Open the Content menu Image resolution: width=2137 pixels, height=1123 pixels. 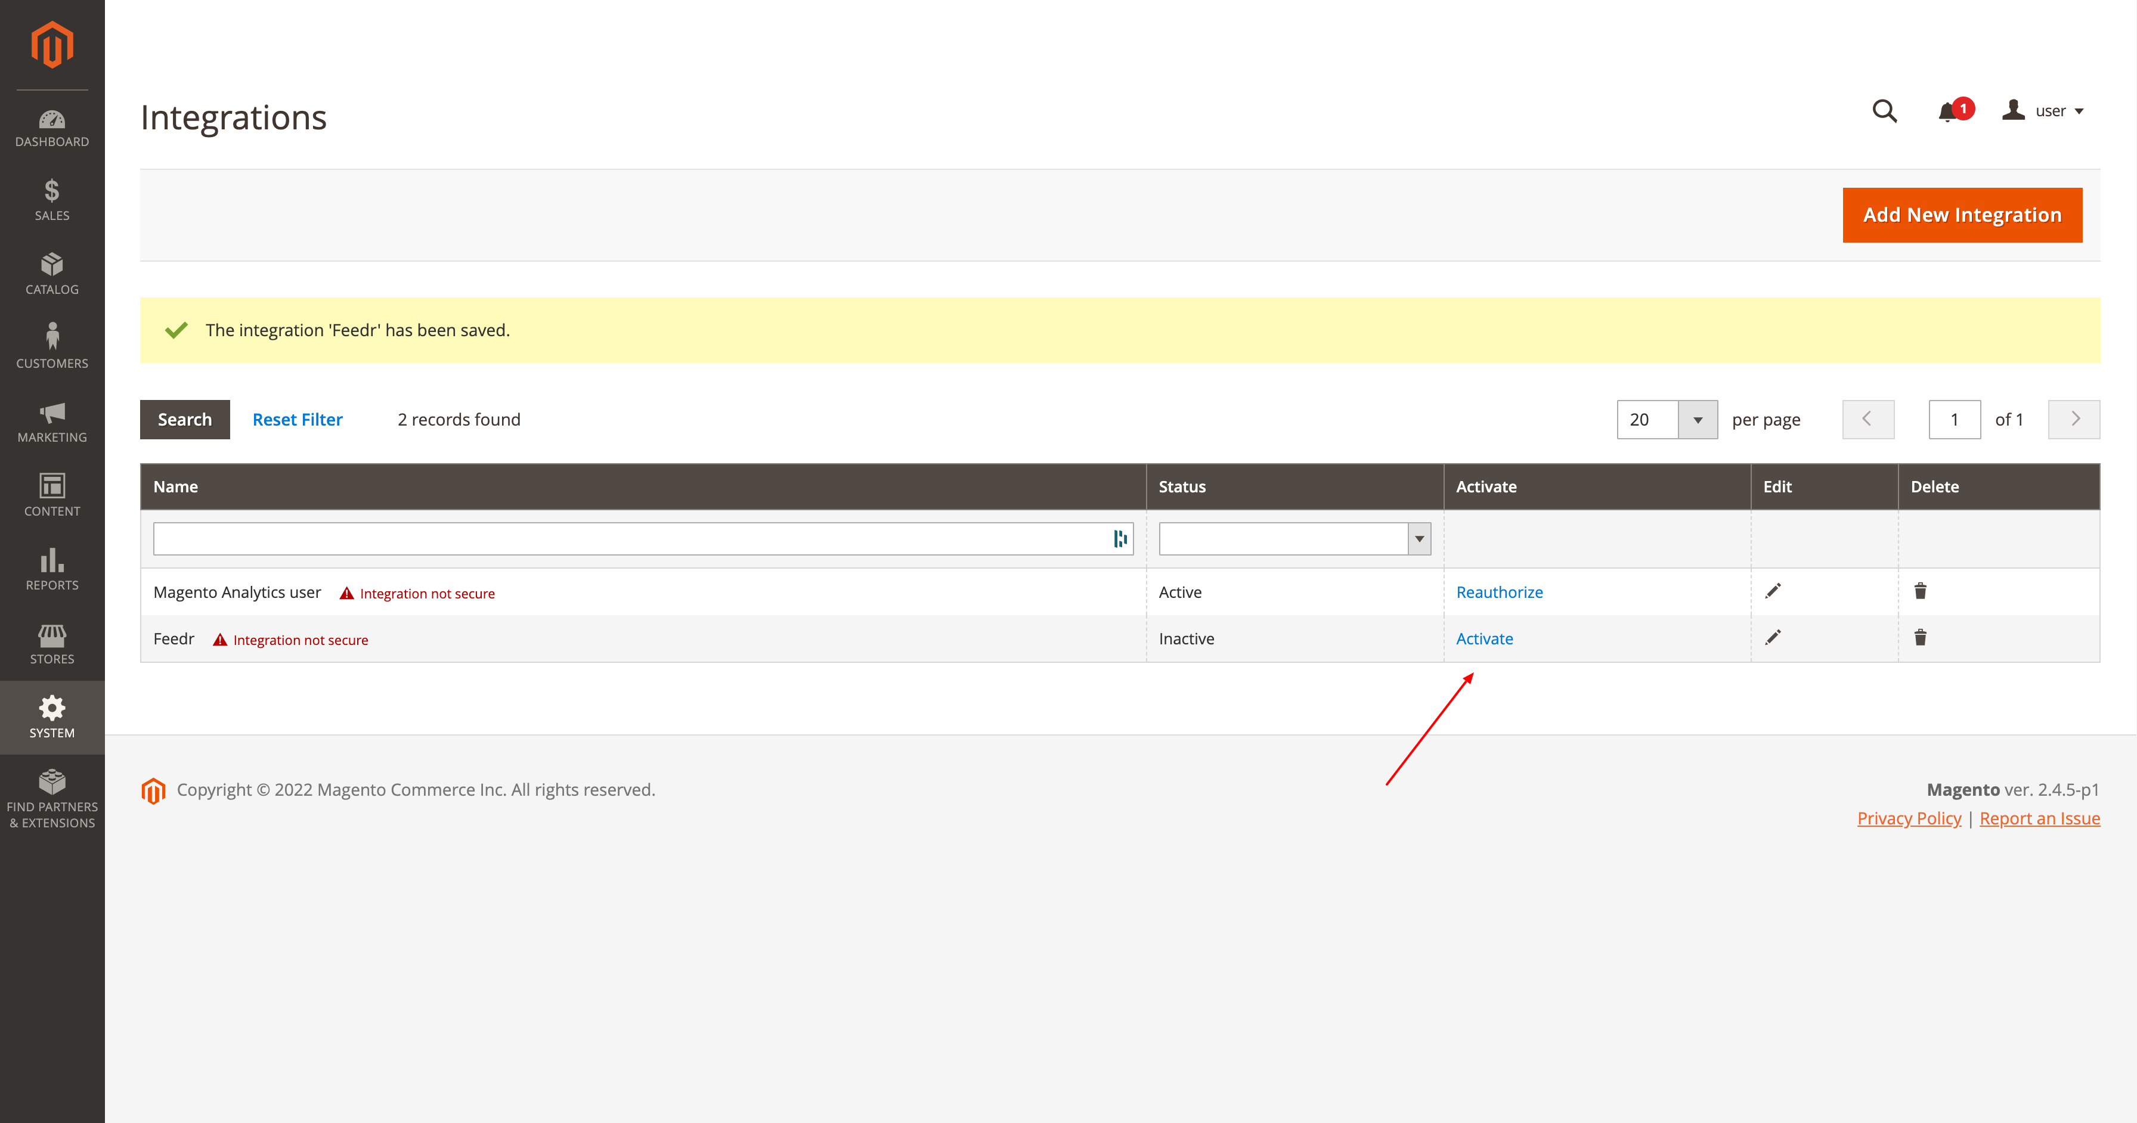coord(52,496)
